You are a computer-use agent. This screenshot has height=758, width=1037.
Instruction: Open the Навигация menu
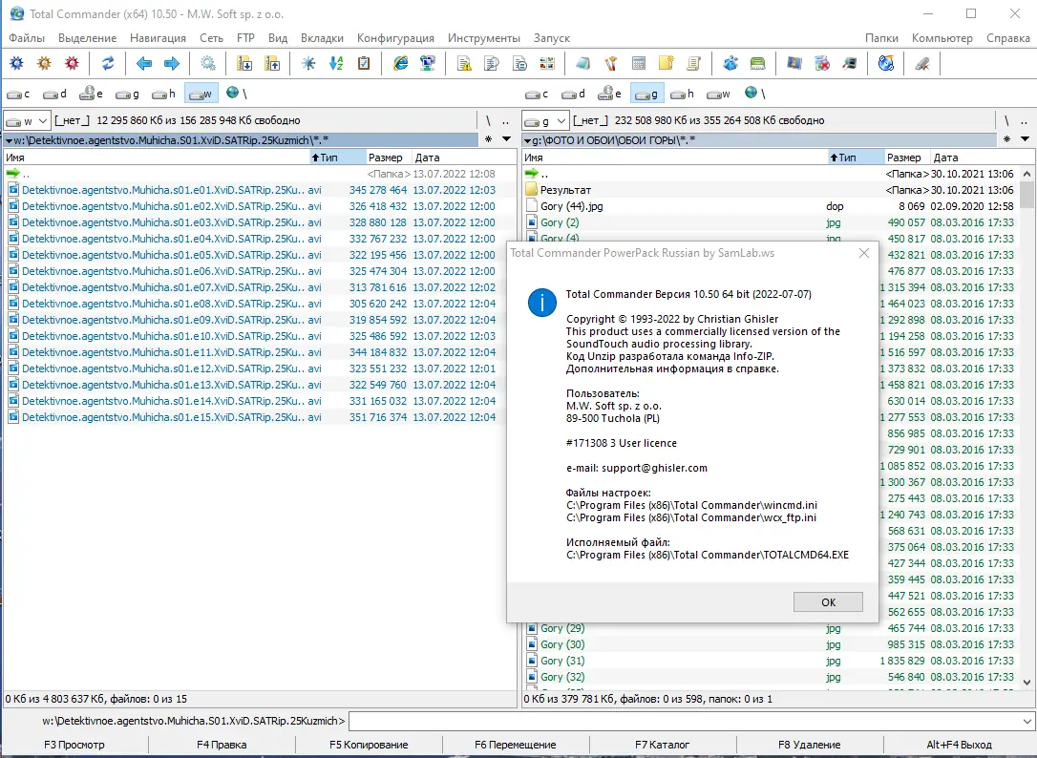tap(158, 38)
